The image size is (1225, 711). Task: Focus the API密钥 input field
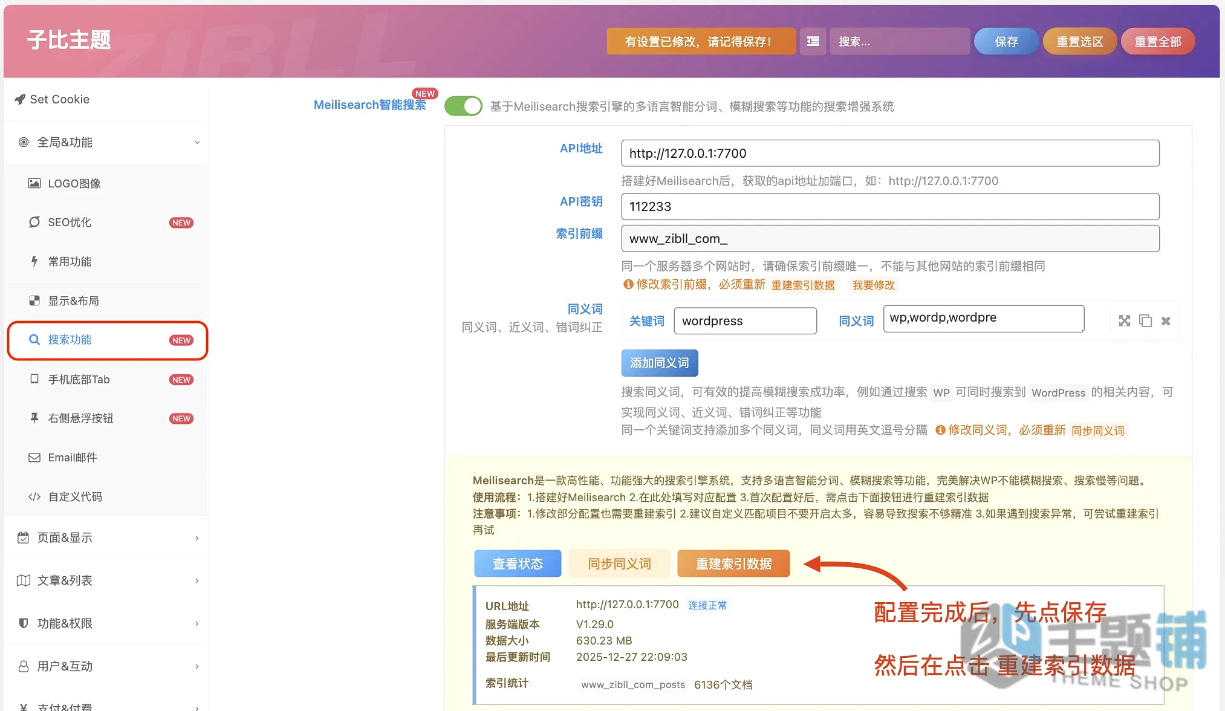tap(890, 207)
